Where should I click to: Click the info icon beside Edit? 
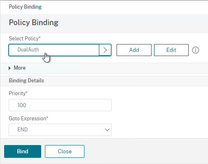click(x=195, y=50)
